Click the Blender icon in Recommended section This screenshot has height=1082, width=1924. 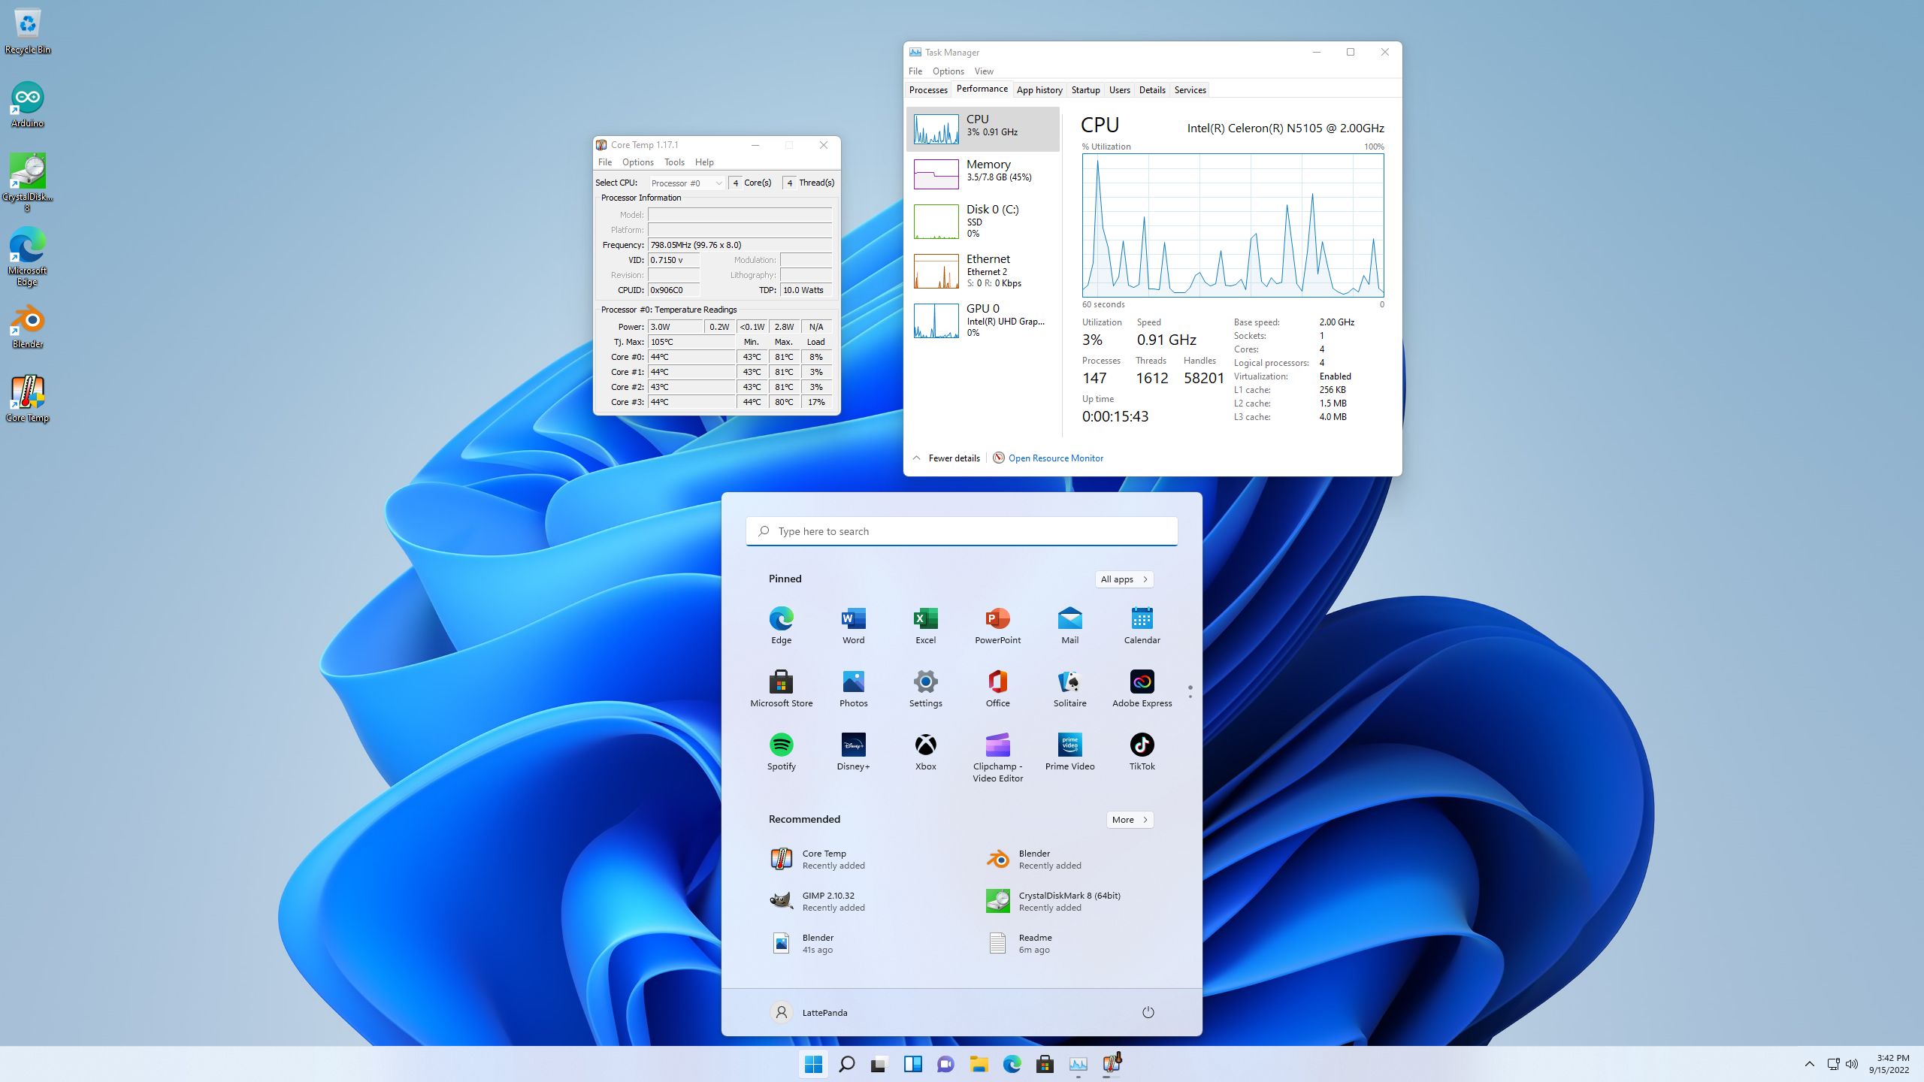pyautogui.click(x=997, y=859)
